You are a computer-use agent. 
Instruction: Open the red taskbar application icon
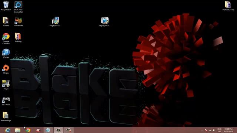pyautogui.click(x=38, y=130)
